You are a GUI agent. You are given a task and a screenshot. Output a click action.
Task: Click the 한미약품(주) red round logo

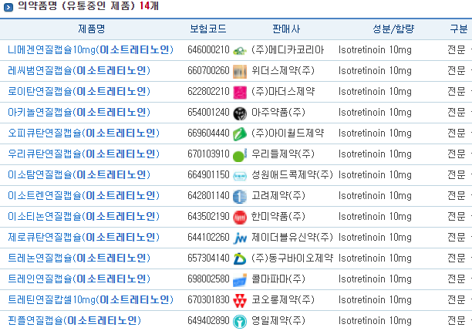(x=240, y=218)
